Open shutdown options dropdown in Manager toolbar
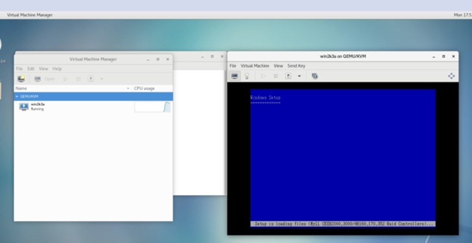 point(102,79)
